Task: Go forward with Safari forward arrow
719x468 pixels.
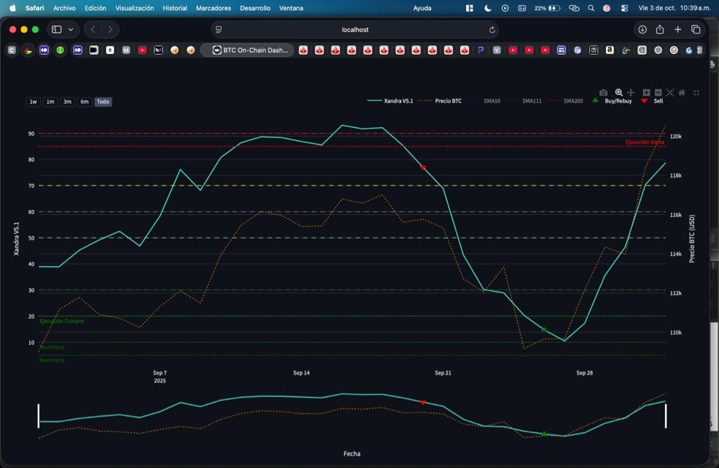Action: (110, 30)
